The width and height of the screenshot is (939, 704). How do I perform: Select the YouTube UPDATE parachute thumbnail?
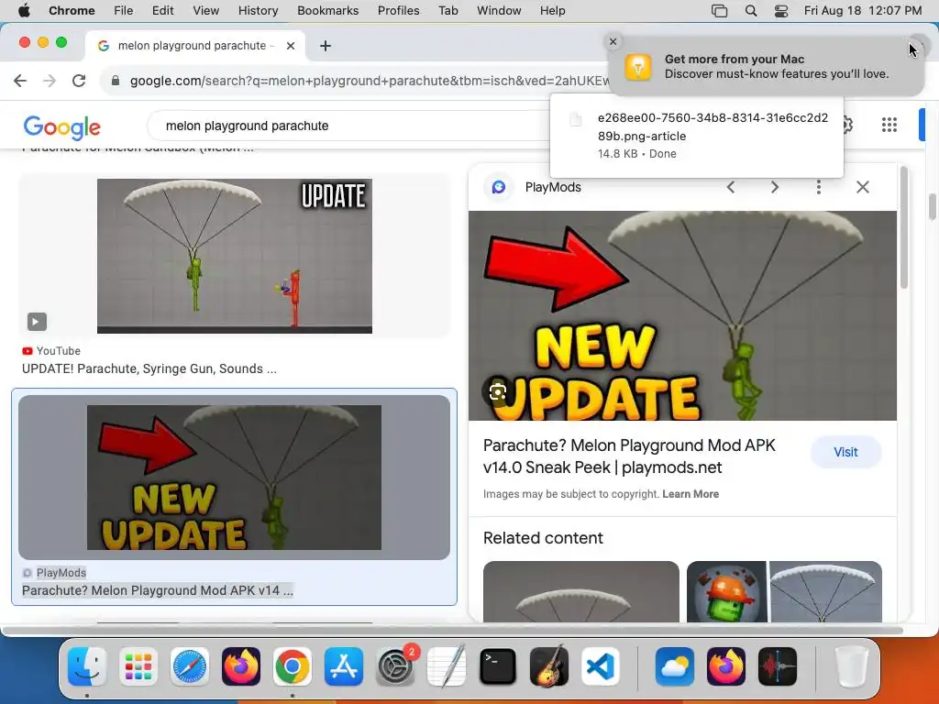click(x=235, y=256)
